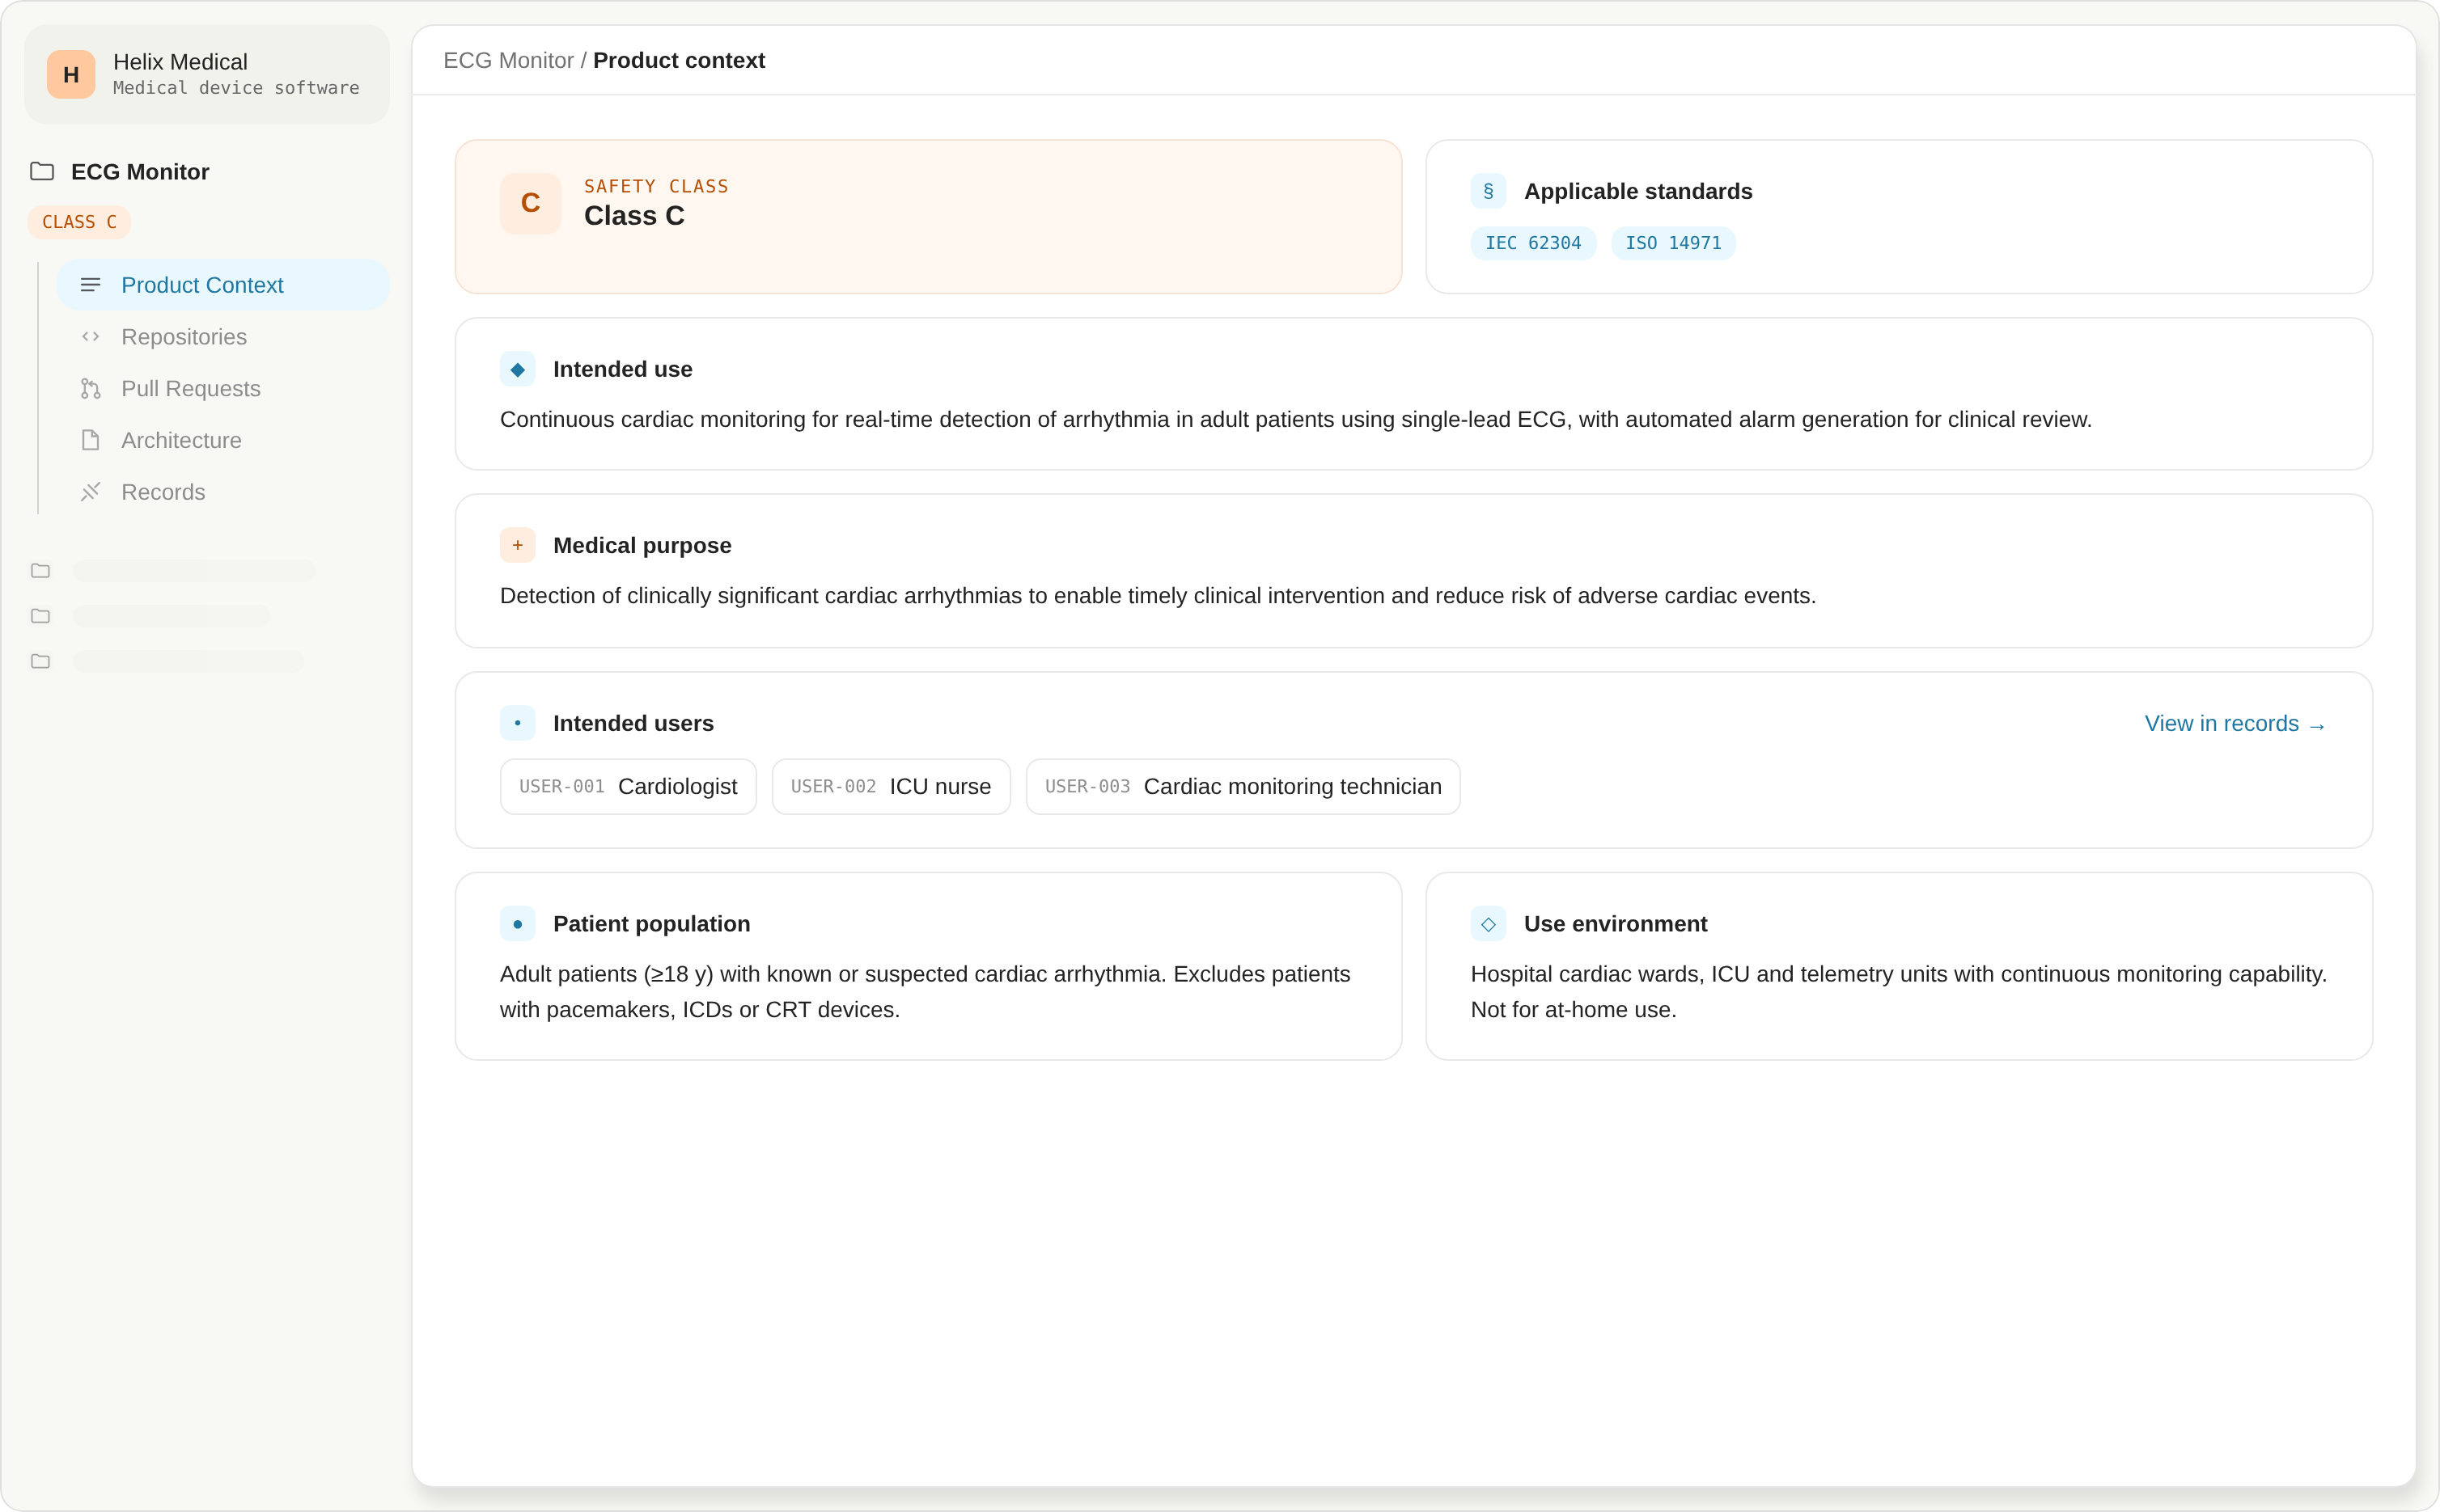Click the Intended use diamond icon
The height and width of the screenshot is (1512, 2440).
tap(517, 369)
